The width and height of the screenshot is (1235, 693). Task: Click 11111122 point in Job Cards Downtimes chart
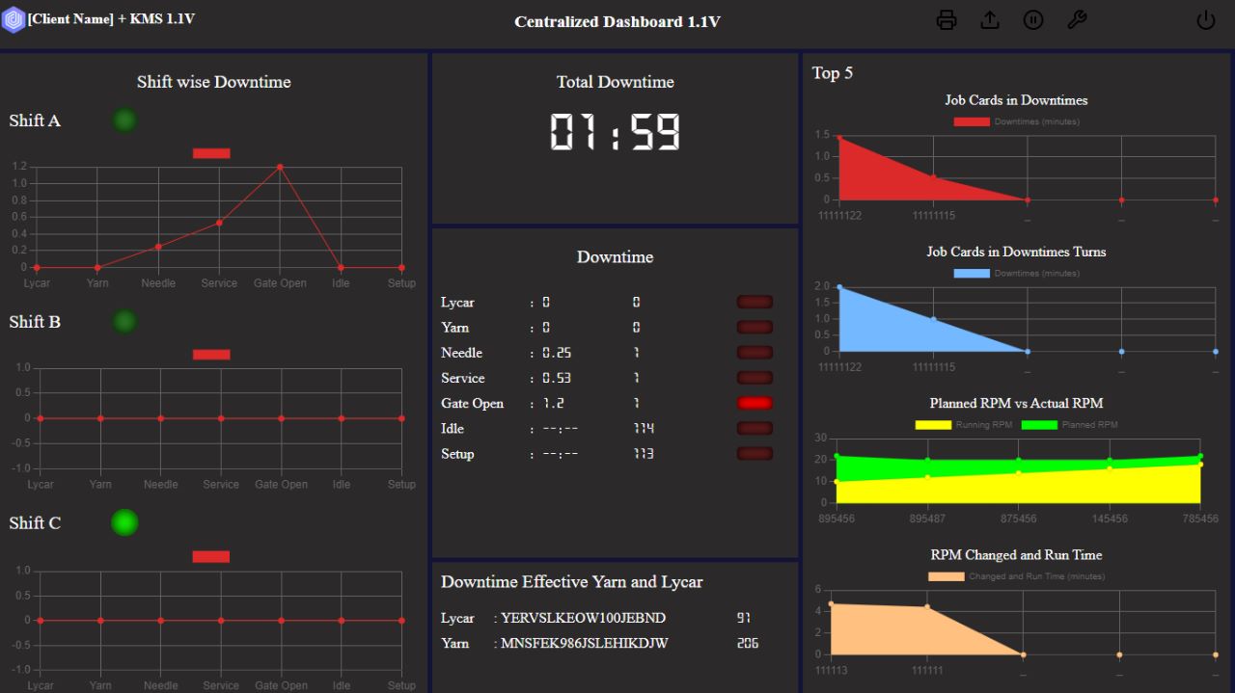tap(839, 138)
